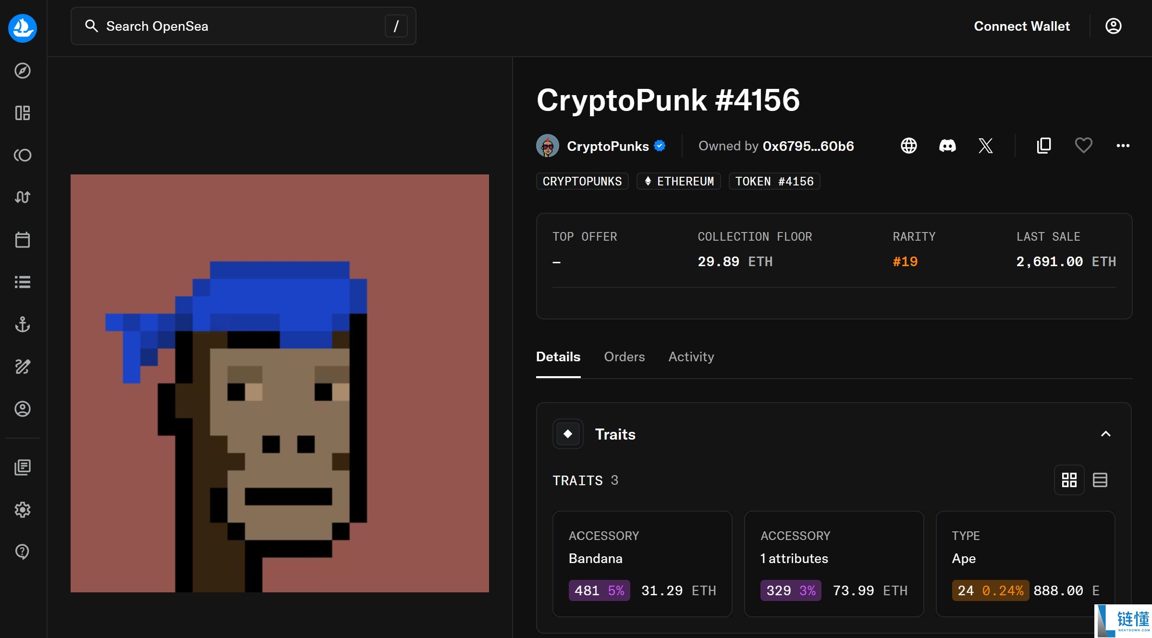Click the 29.89 ETH collection floor value
The width and height of the screenshot is (1152, 638).
tap(735, 261)
